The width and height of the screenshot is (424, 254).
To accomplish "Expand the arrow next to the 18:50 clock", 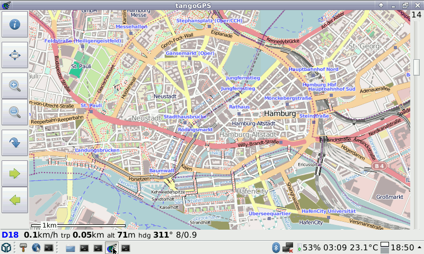I will click(420, 248).
